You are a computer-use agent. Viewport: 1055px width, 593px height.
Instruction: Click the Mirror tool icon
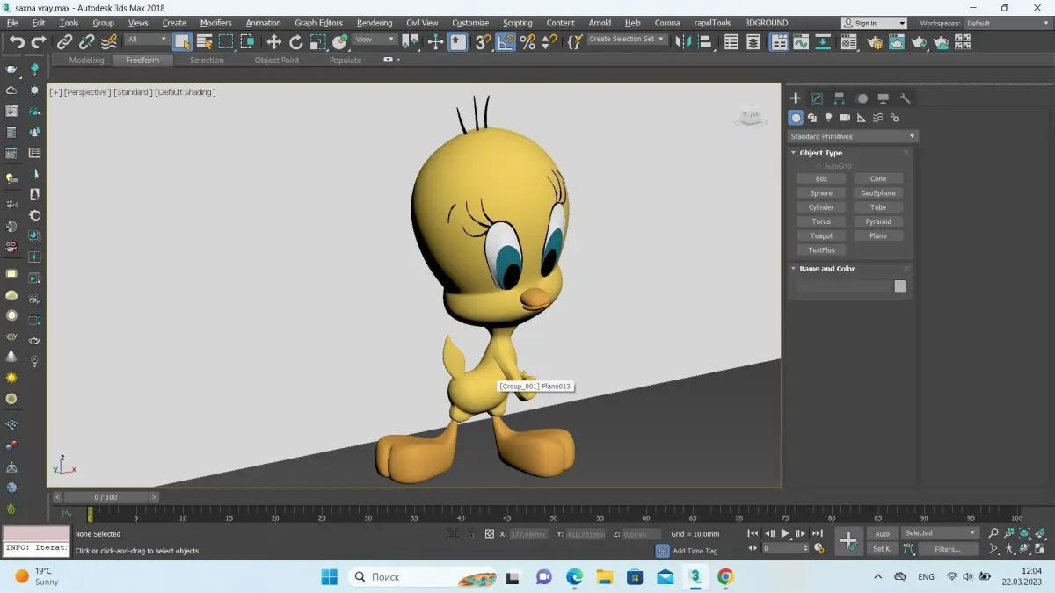683,41
